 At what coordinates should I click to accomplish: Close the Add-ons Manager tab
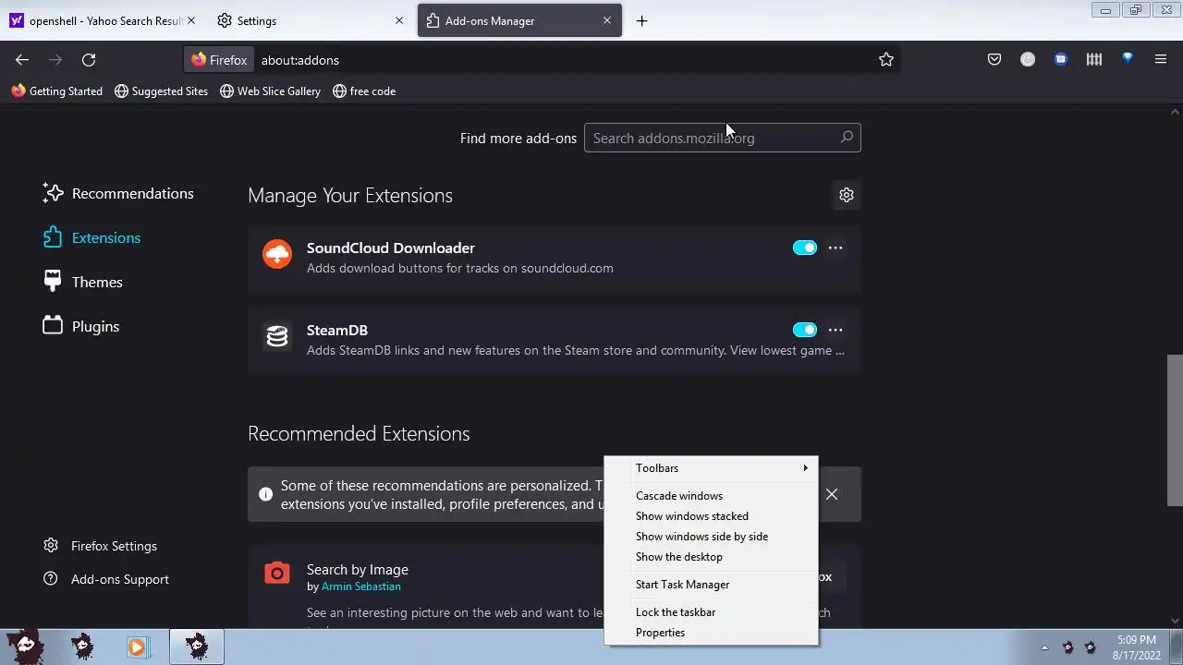[607, 20]
